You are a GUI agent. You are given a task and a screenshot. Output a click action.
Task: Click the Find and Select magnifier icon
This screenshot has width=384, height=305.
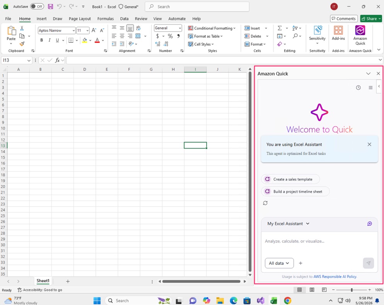click(x=295, y=36)
